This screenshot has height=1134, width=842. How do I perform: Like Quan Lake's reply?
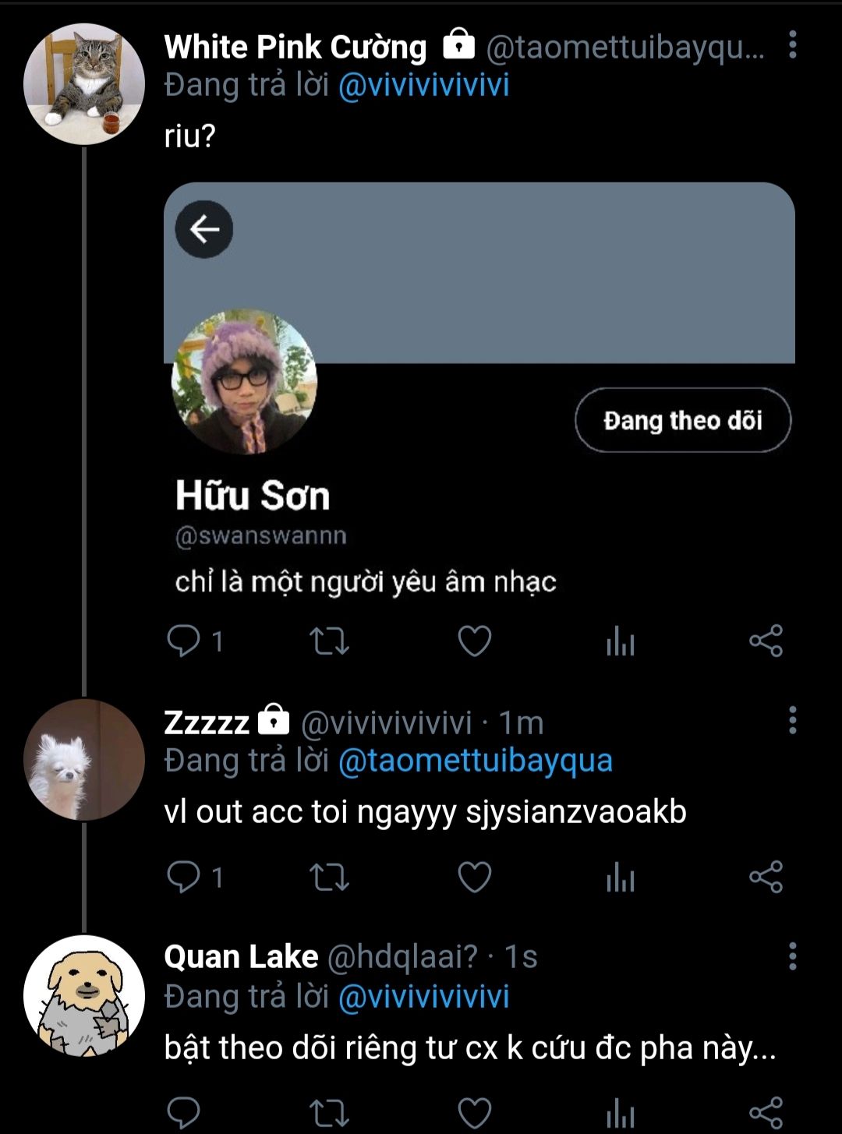click(474, 1113)
